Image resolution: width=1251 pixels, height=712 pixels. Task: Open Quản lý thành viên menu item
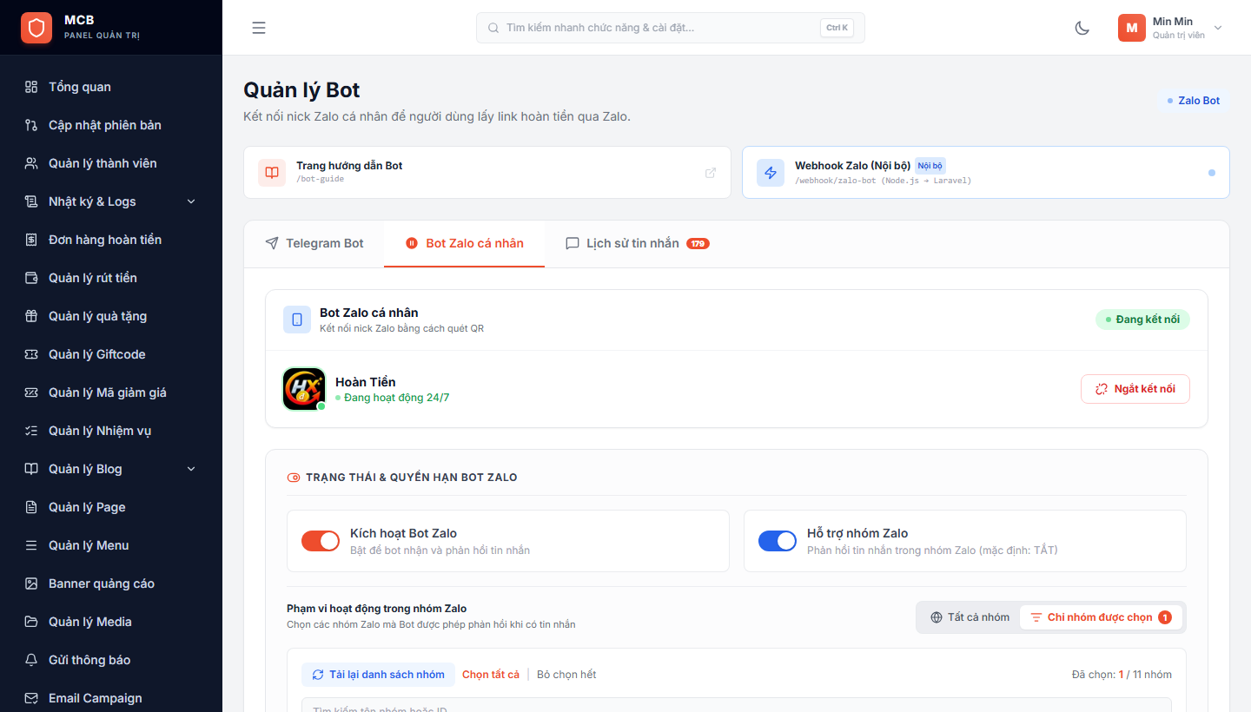(111, 163)
